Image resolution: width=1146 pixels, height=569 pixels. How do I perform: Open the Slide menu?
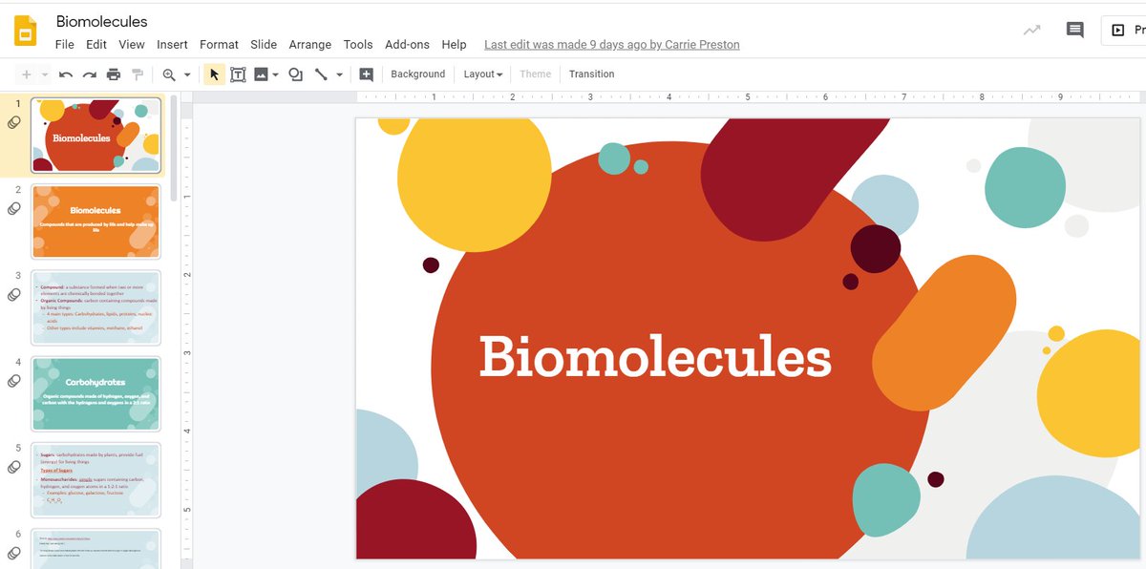click(x=264, y=45)
